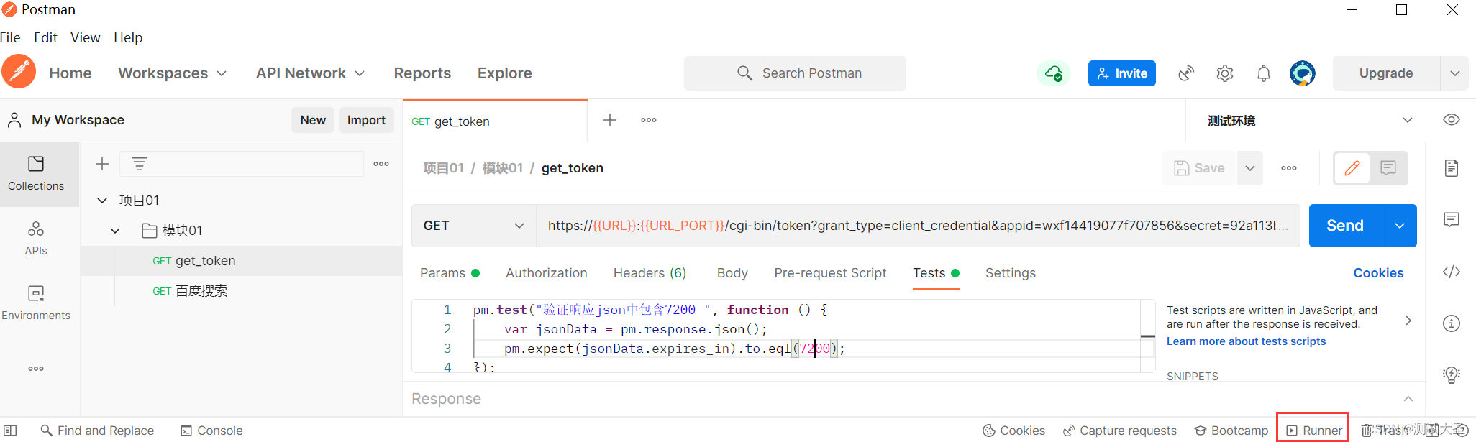Click the request URL field
Screen dimensions: 1476x442
[917, 226]
